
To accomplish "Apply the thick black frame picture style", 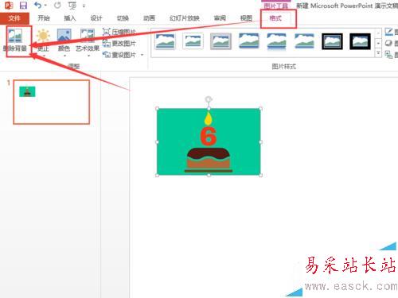I will coord(360,41).
